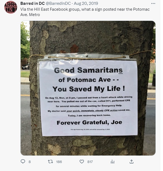Click the reply count 8
Screen dimensions: 163x171
coord(29,162)
